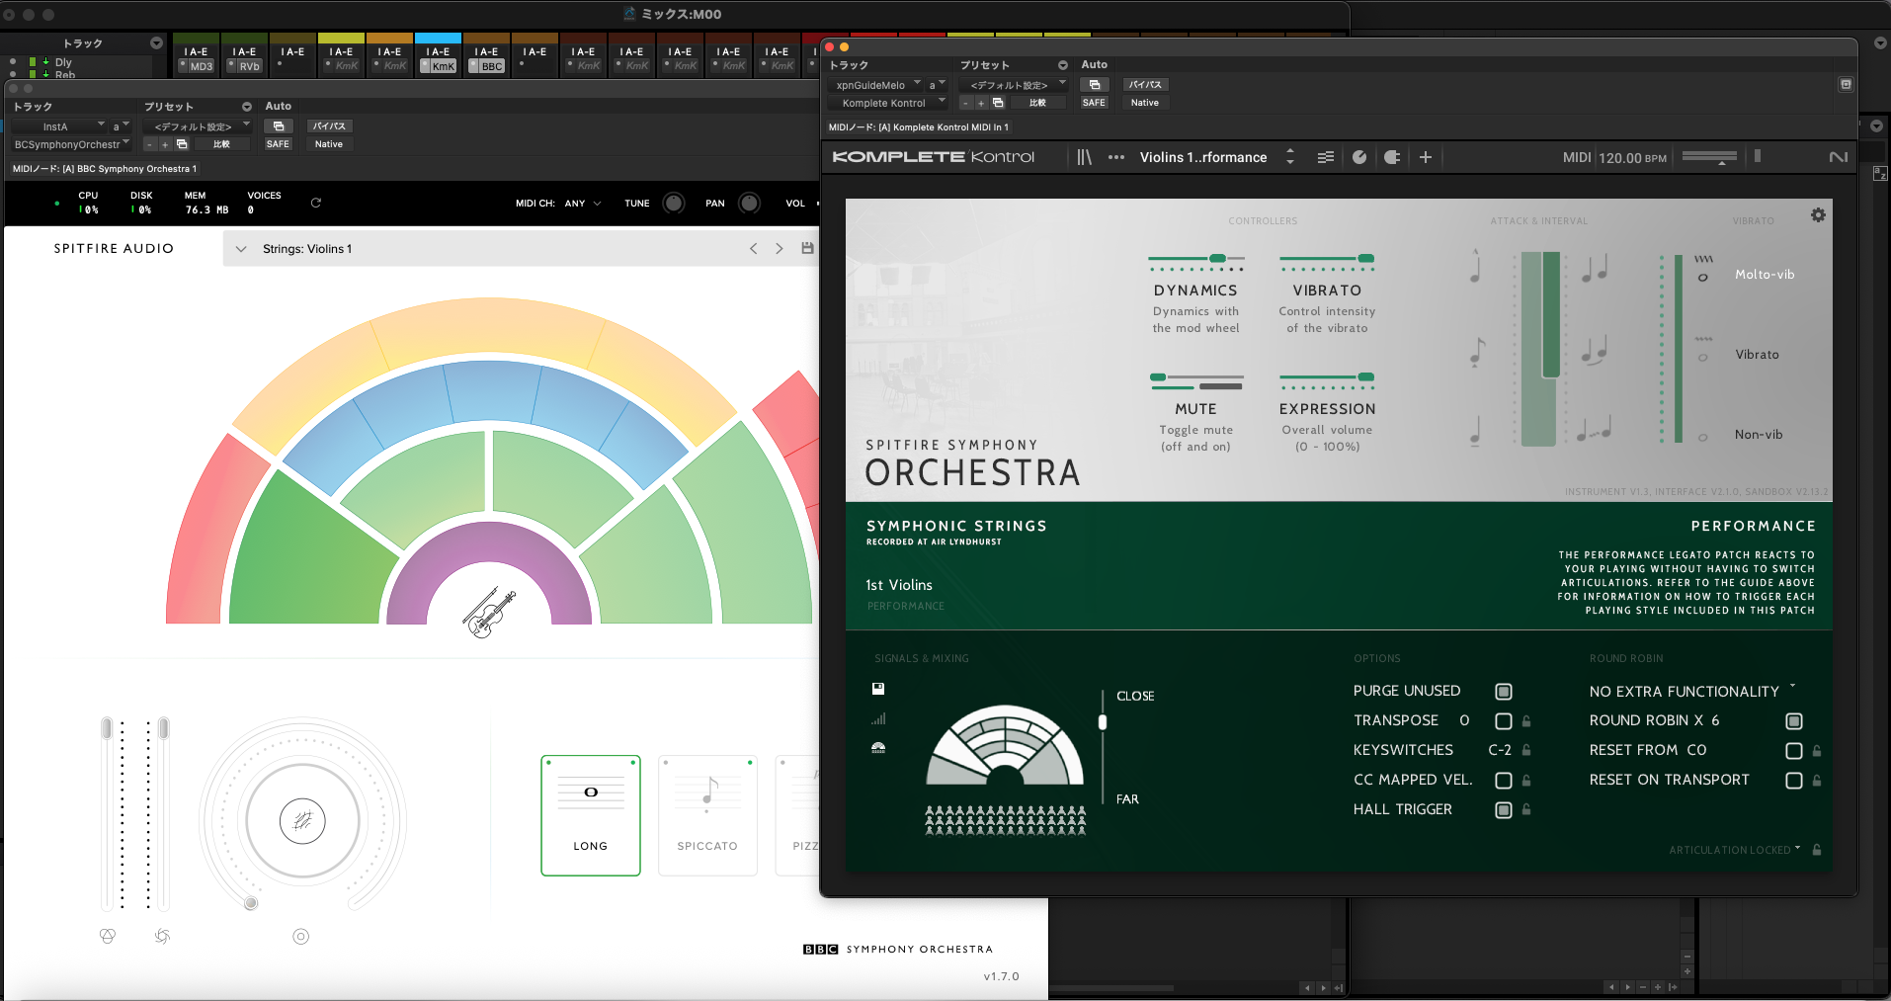Click bypass button in BBC plug-in header
Image resolution: width=1891 pixels, height=1001 pixels.
tap(329, 126)
